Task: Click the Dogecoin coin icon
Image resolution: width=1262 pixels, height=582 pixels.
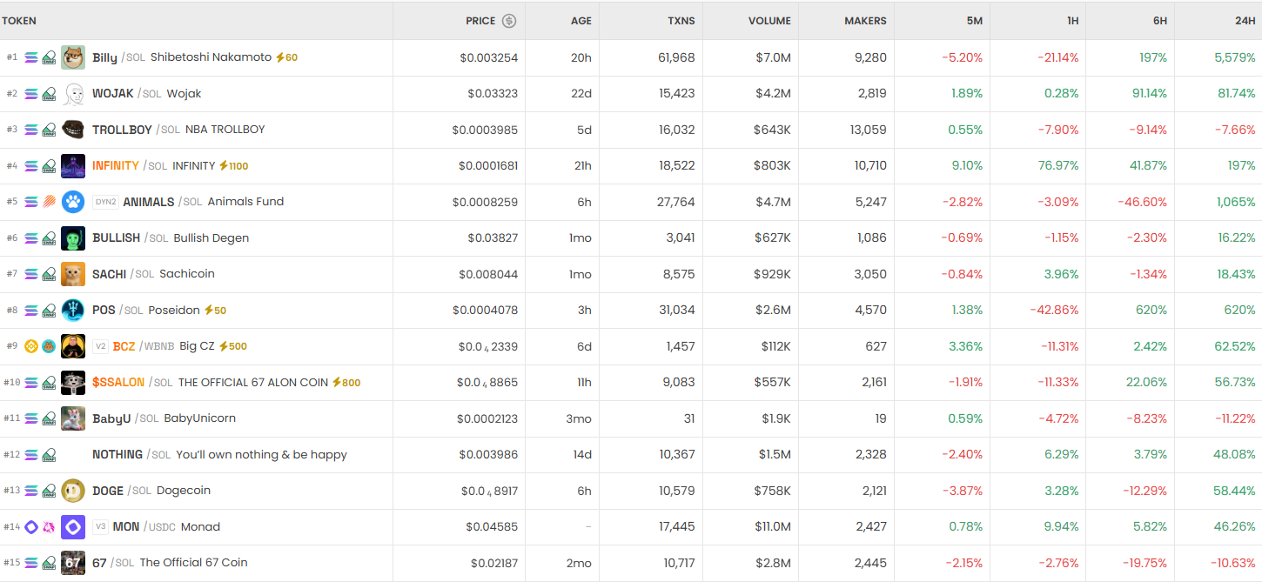Action: coord(73,491)
